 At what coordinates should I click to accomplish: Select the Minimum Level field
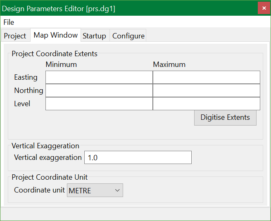pyautogui.click(x=99, y=104)
